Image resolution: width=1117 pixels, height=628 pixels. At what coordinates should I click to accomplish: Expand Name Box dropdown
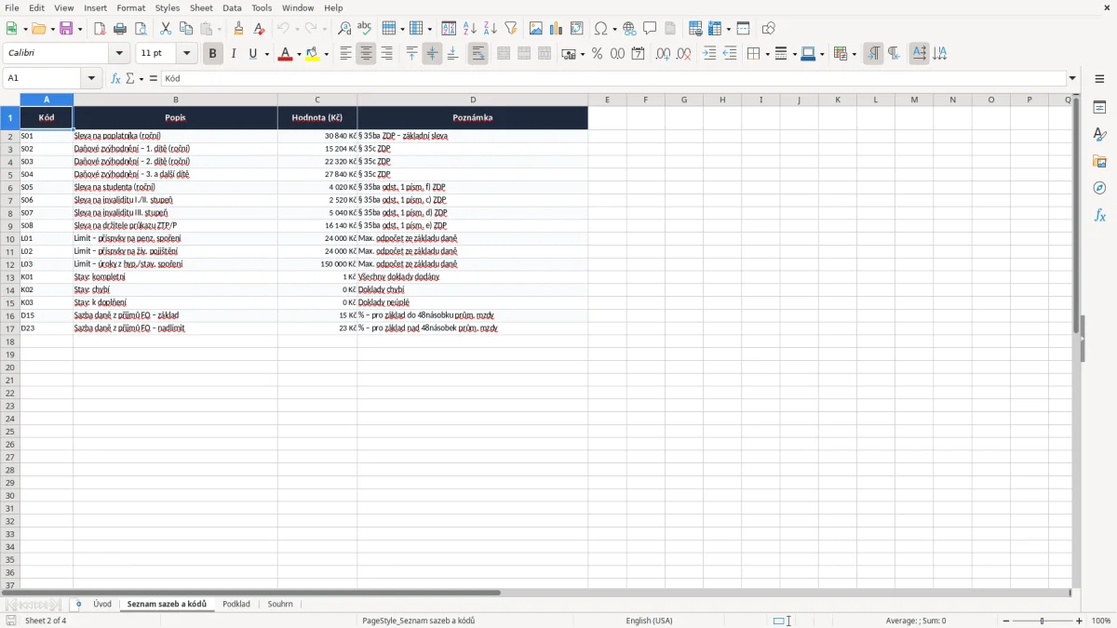click(x=91, y=78)
